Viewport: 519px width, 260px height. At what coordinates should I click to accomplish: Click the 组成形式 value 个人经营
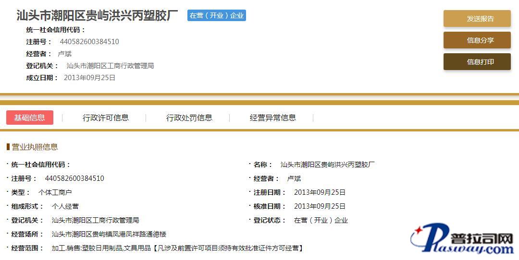coord(65,206)
